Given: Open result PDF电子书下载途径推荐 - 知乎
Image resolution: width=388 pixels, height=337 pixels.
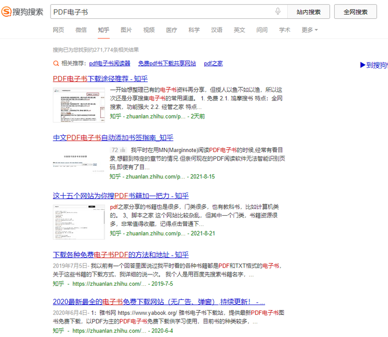Looking at the screenshot, I should 100,79.
